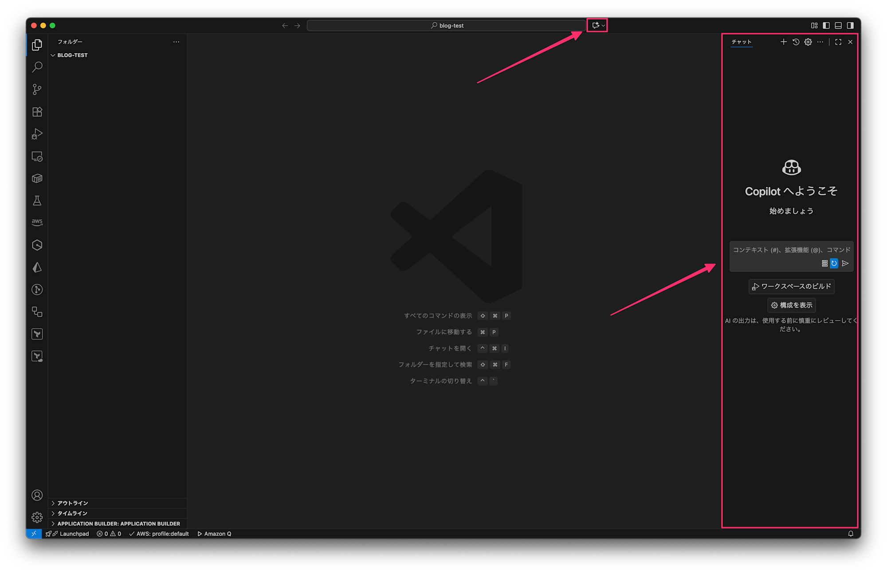Click the ワークスペースのビルド button

coord(792,286)
